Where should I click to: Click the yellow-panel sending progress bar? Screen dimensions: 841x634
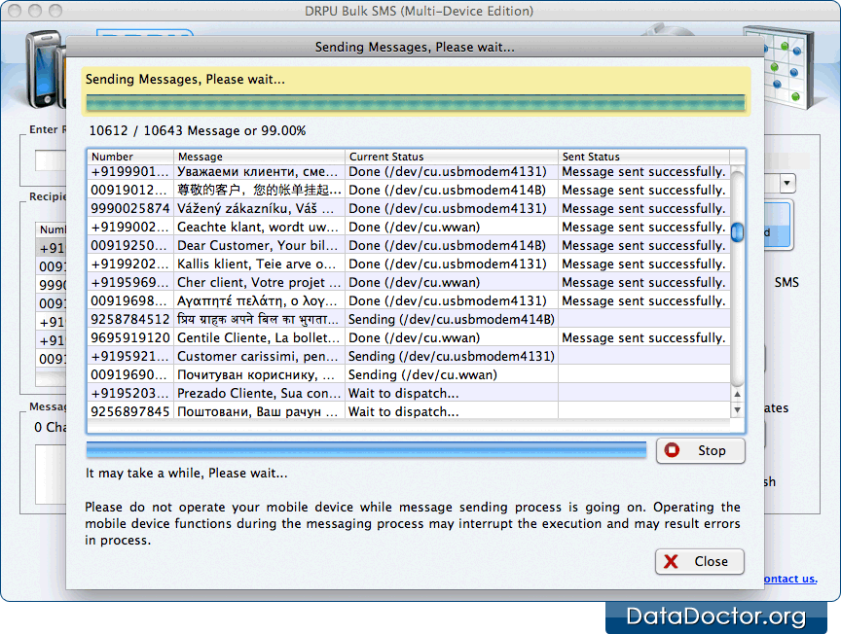tap(416, 103)
